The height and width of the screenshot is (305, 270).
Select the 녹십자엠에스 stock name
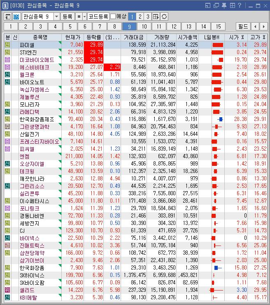click(35, 90)
